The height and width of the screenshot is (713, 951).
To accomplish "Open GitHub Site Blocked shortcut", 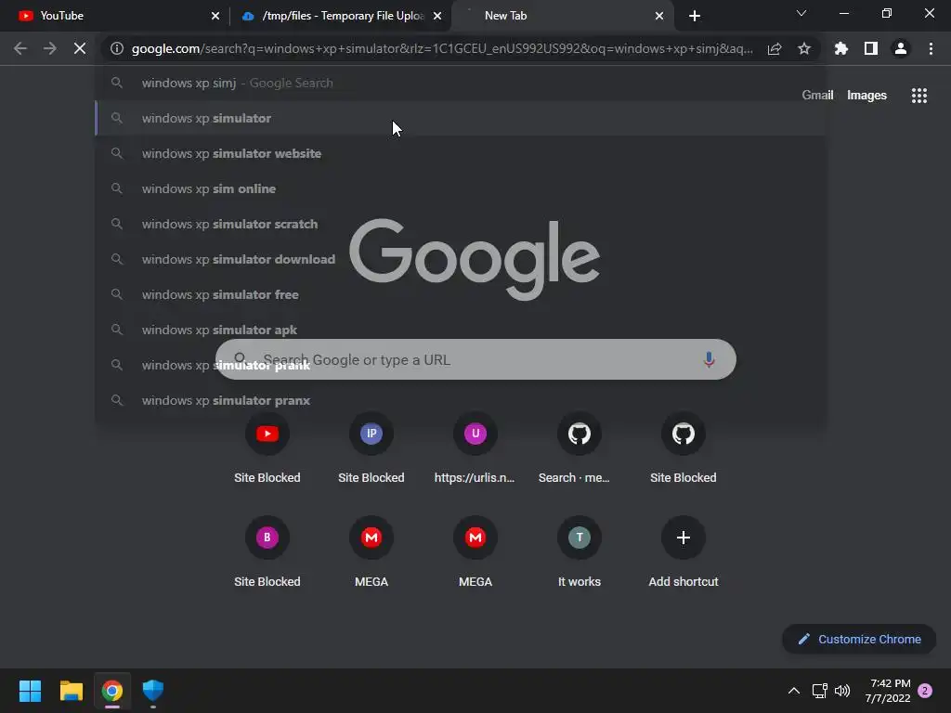I will [x=684, y=448].
